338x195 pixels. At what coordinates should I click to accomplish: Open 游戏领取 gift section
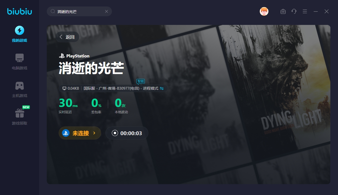tap(20, 117)
